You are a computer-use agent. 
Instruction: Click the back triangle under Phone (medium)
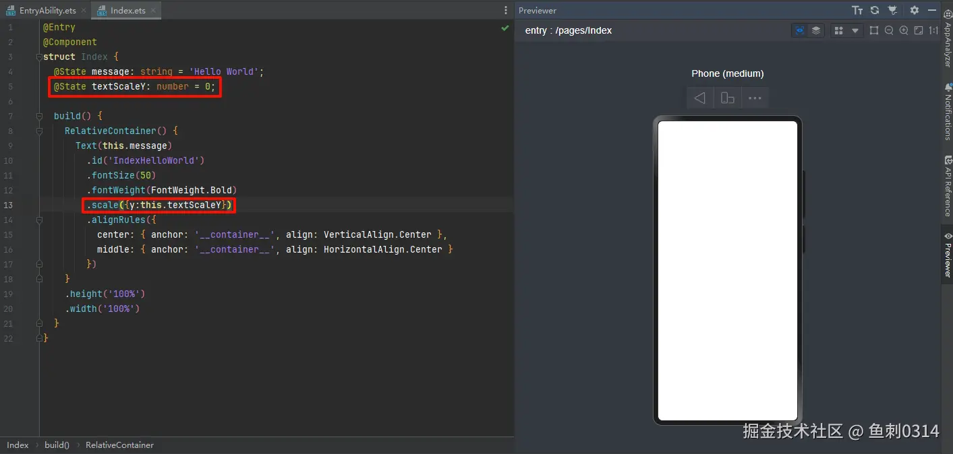point(700,98)
